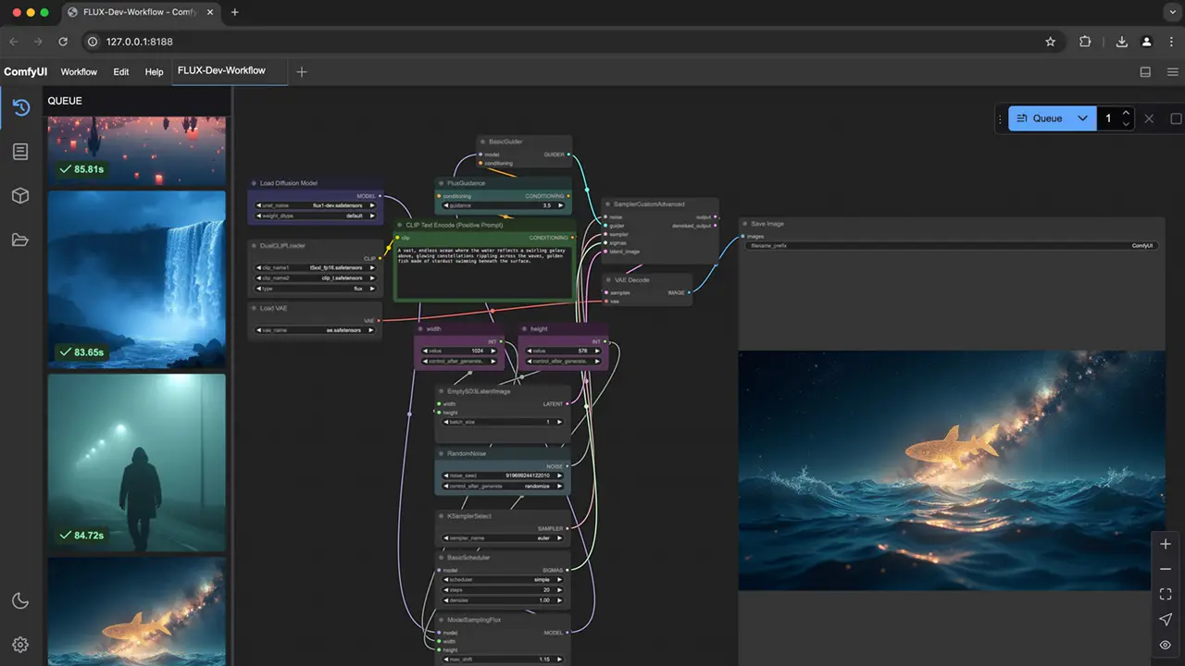Image resolution: width=1185 pixels, height=666 pixels.
Task: Open the waterfall thumbnail with 83.65s
Action: point(136,279)
